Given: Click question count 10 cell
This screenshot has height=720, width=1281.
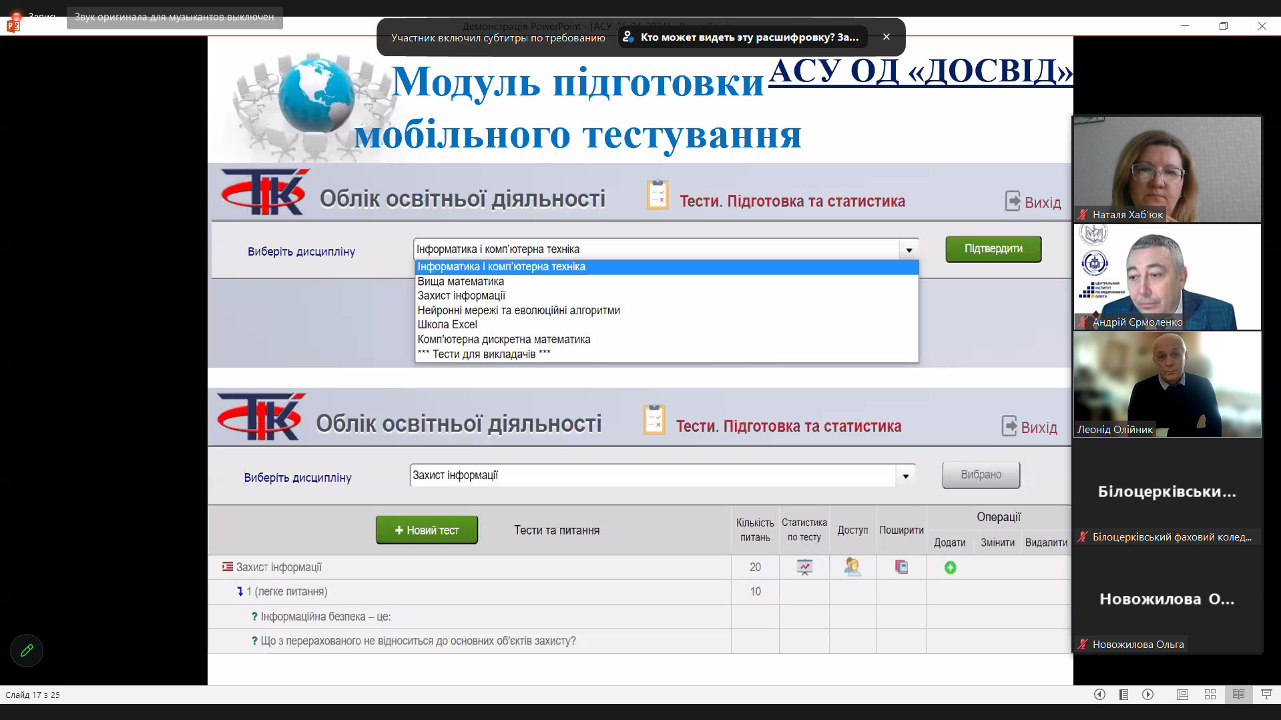Looking at the screenshot, I should [x=755, y=591].
